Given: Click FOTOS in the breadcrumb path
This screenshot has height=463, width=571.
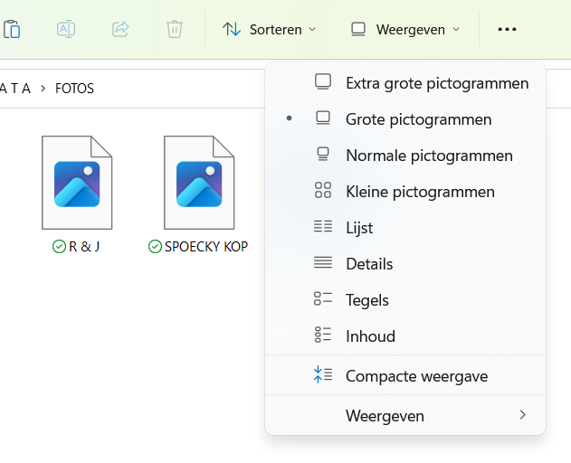Looking at the screenshot, I should click(x=74, y=89).
